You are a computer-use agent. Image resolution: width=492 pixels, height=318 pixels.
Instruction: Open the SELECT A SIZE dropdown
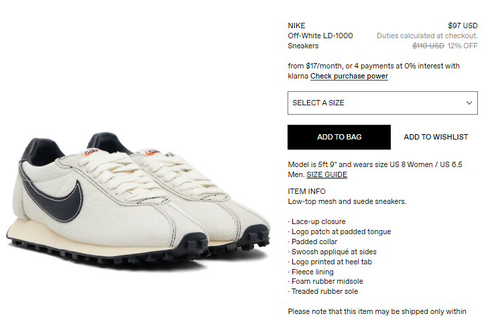point(383,103)
